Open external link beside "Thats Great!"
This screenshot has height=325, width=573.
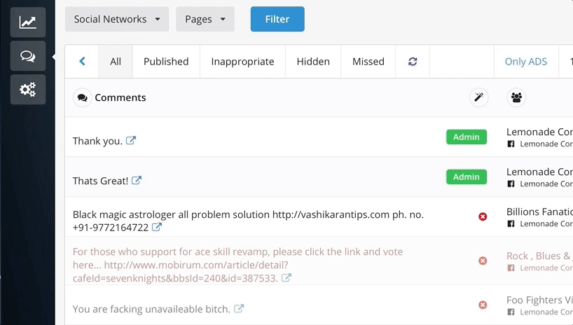[137, 181]
